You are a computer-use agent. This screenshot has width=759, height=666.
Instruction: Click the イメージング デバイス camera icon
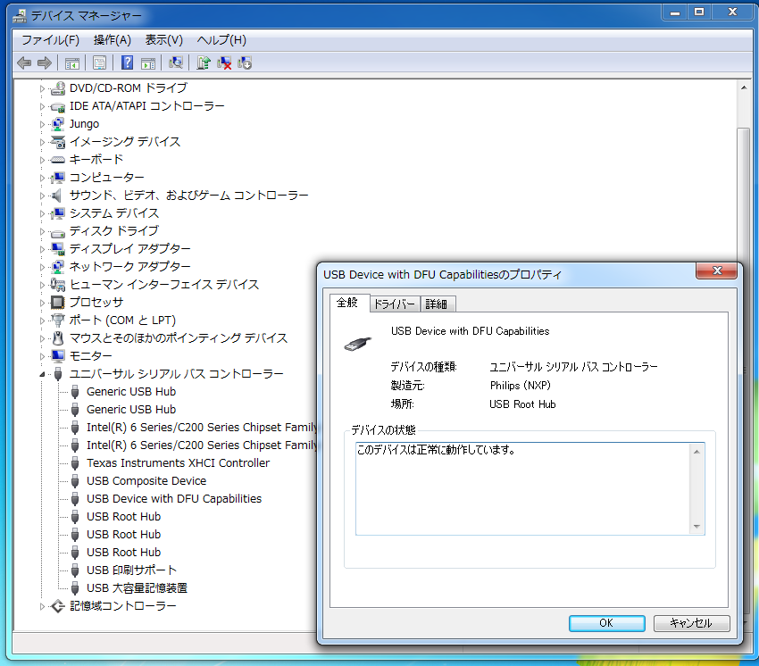pos(58,142)
